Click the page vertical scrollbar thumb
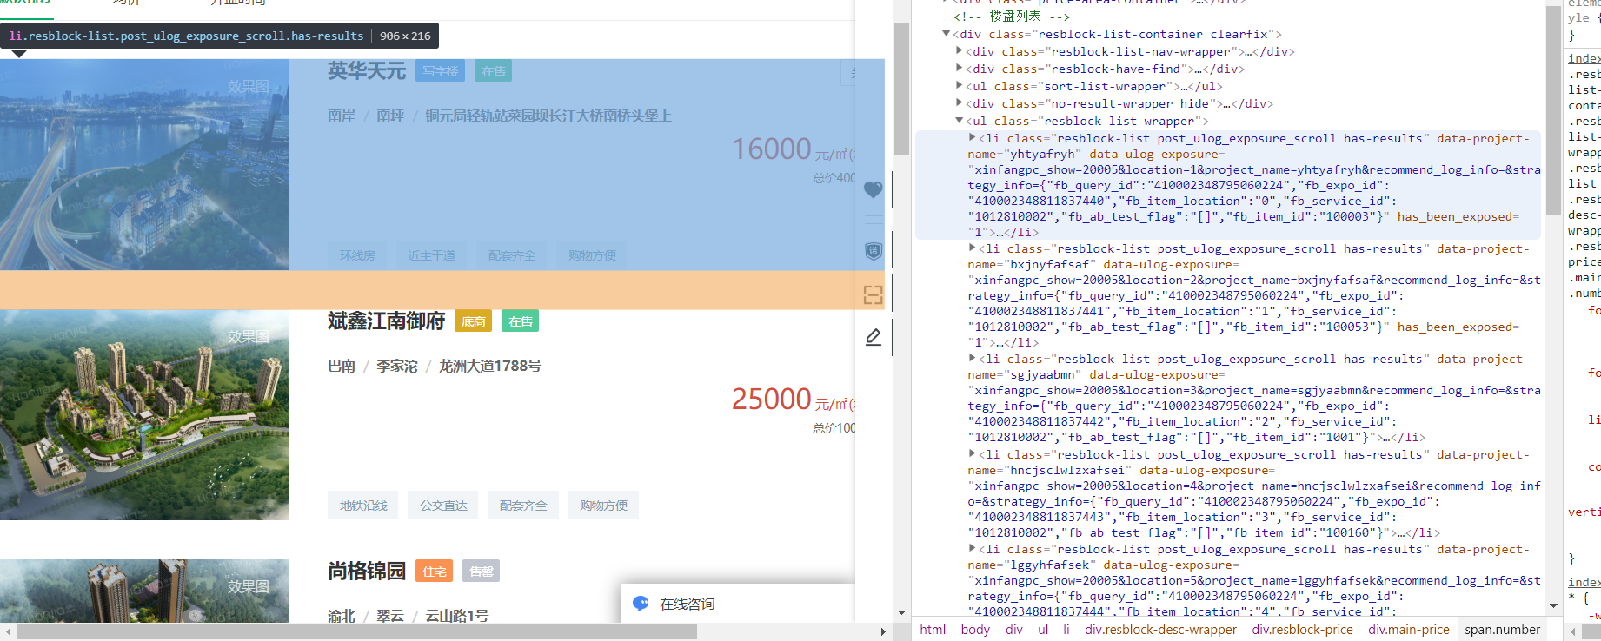This screenshot has height=641, width=1601. click(901, 89)
